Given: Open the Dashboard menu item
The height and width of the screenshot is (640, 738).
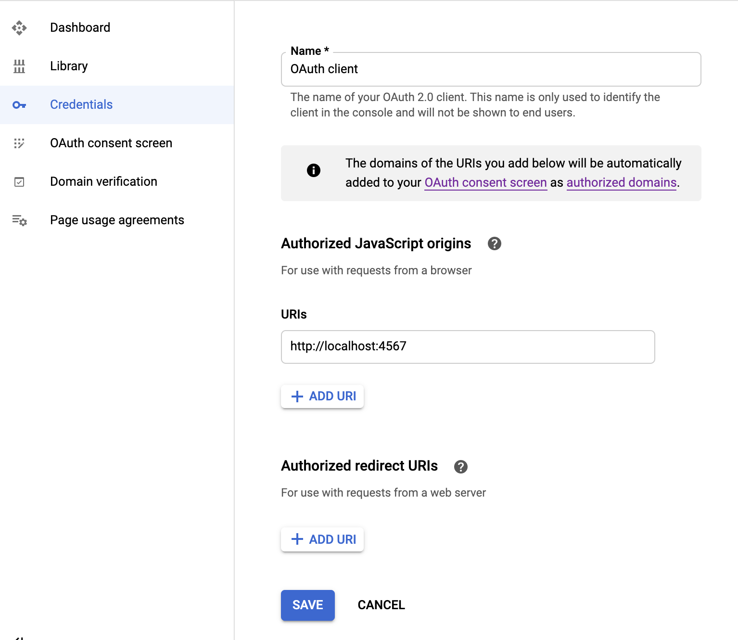Looking at the screenshot, I should (80, 28).
